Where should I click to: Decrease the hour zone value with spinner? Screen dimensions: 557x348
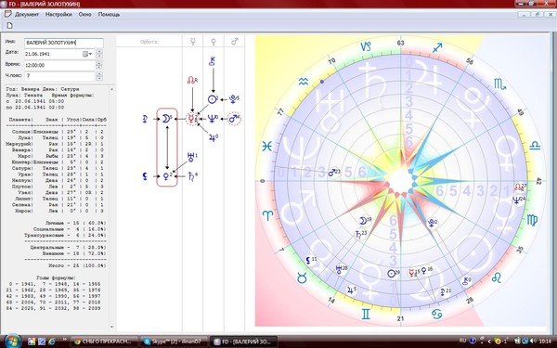99,78
